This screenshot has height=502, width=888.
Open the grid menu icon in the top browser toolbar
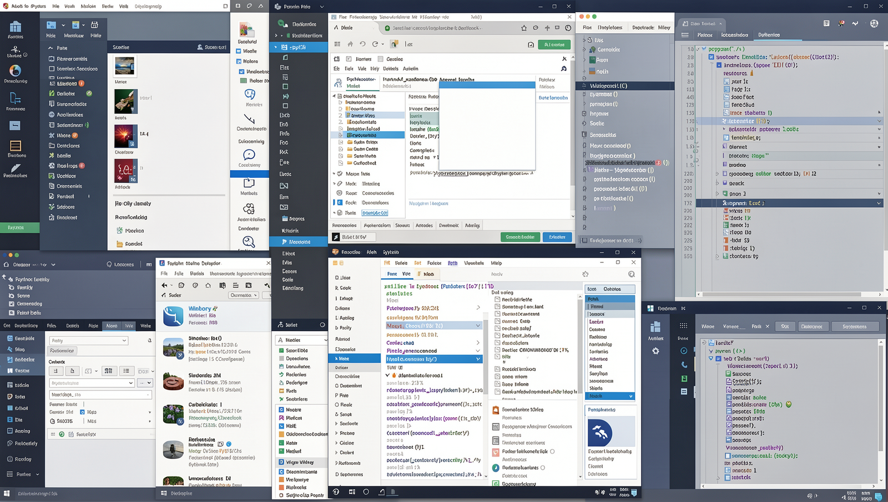pyautogui.click(x=337, y=44)
